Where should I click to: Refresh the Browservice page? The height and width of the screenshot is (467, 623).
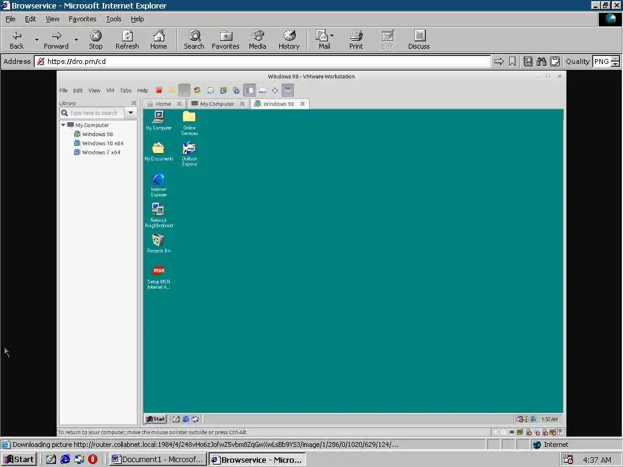[127, 40]
